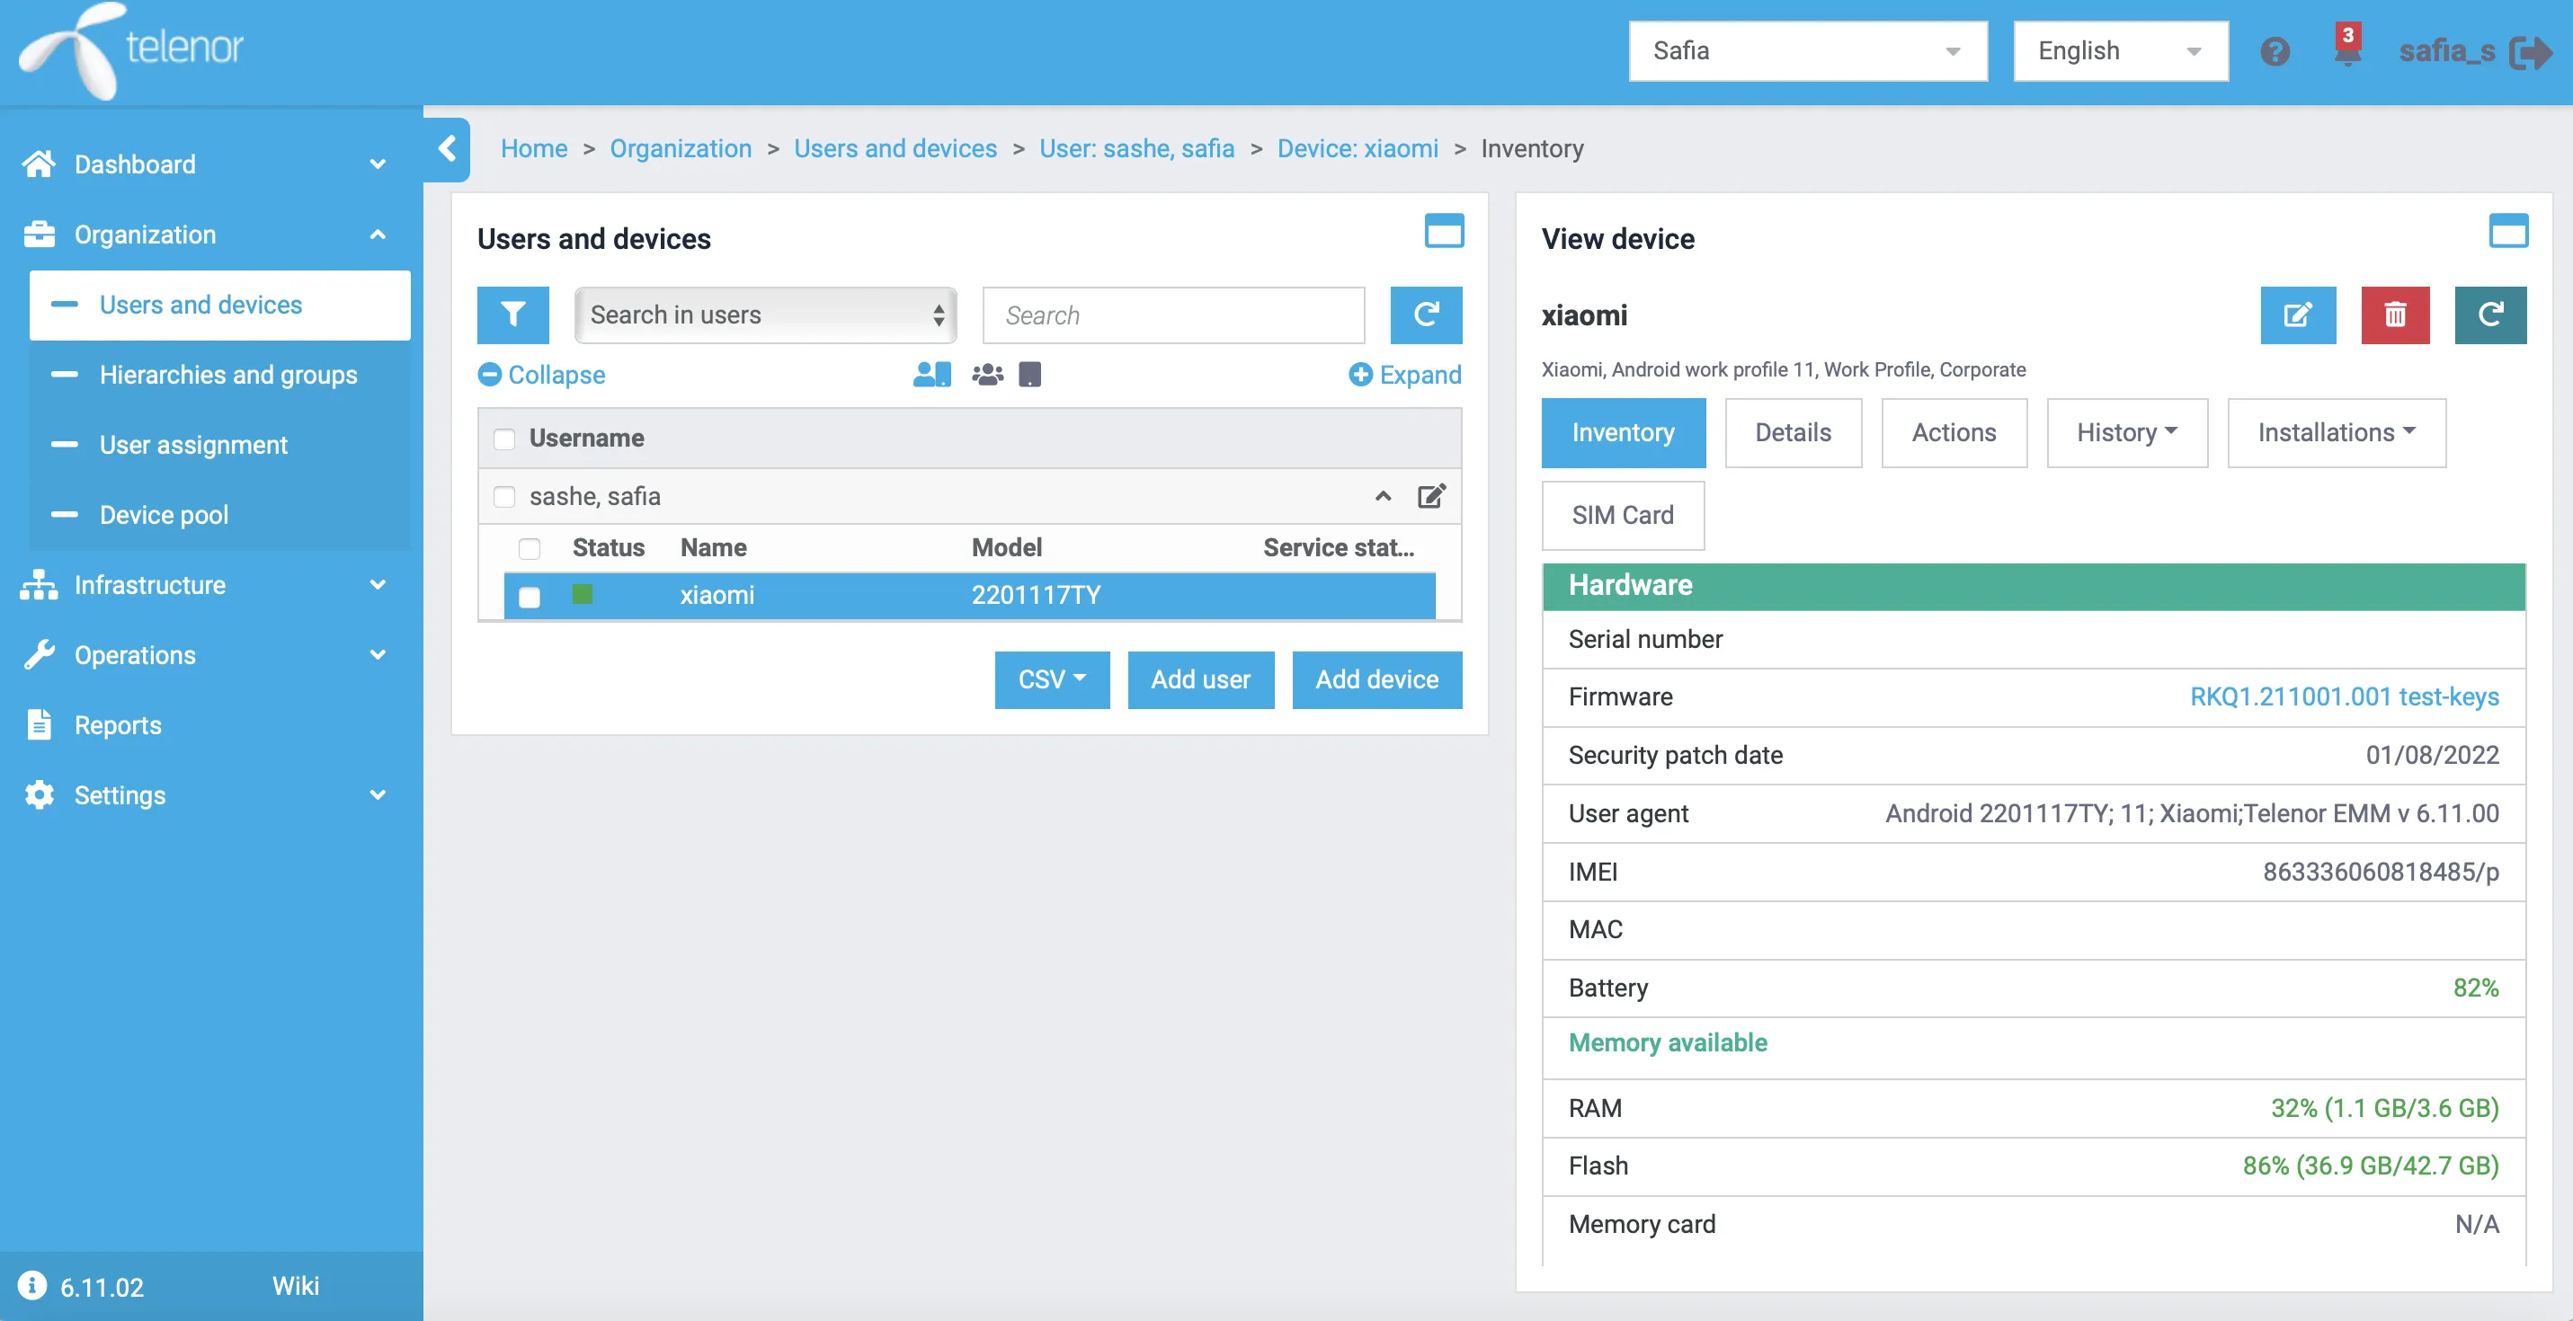Delete the xiaomi device trash button
The height and width of the screenshot is (1321, 2573).
(x=2394, y=315)
